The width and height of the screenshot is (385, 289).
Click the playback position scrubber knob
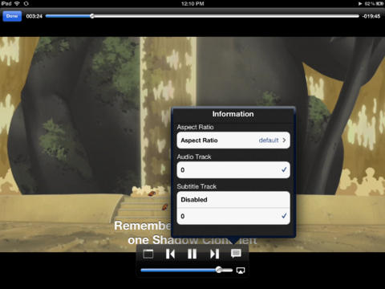92,16
